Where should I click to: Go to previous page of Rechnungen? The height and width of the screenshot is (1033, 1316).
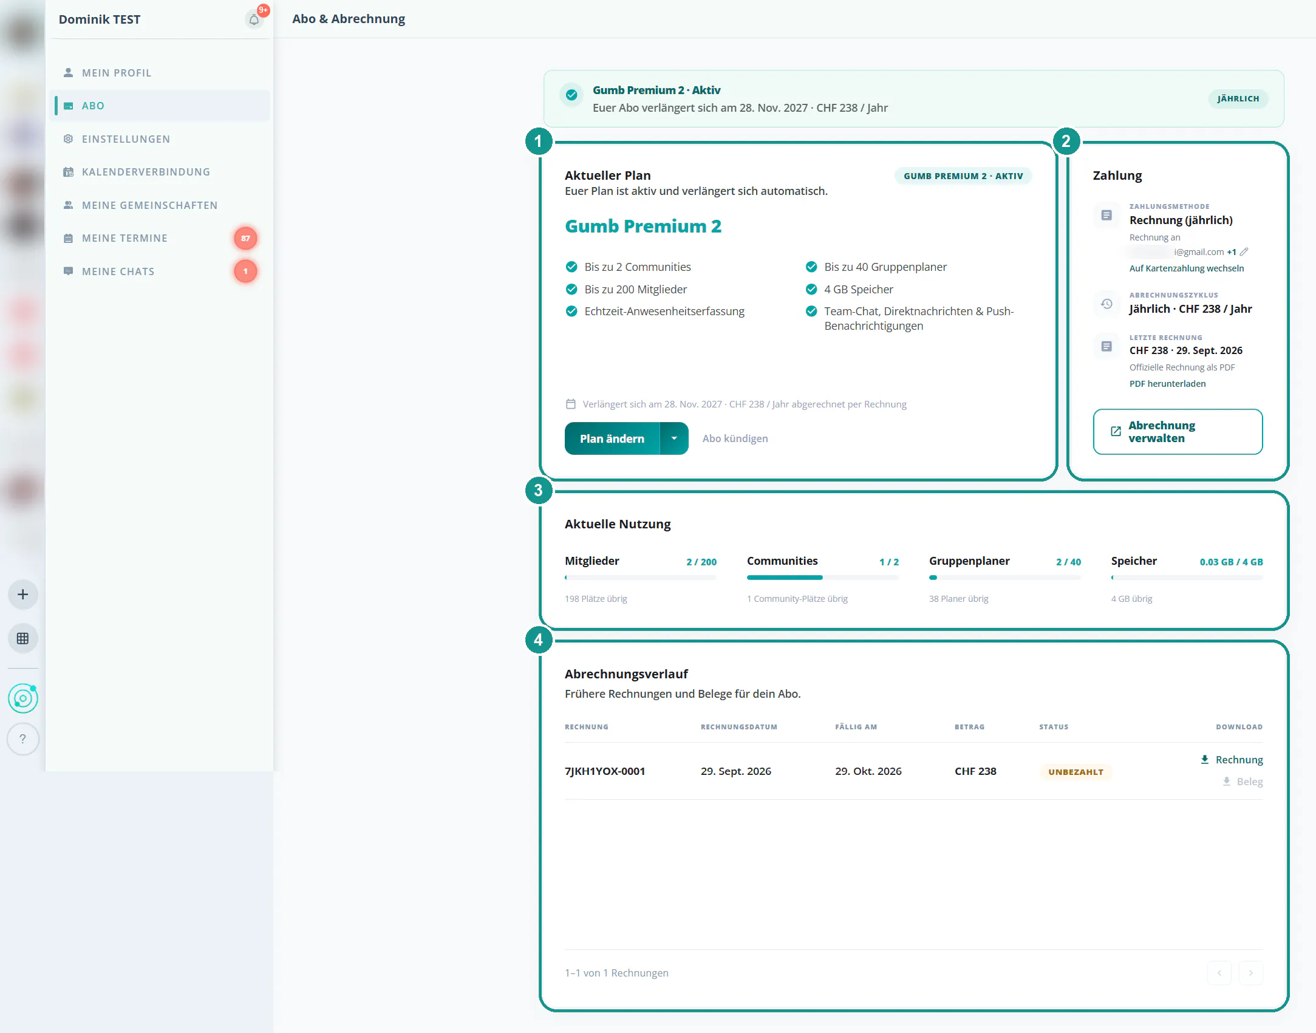(x=1219, y=972)
